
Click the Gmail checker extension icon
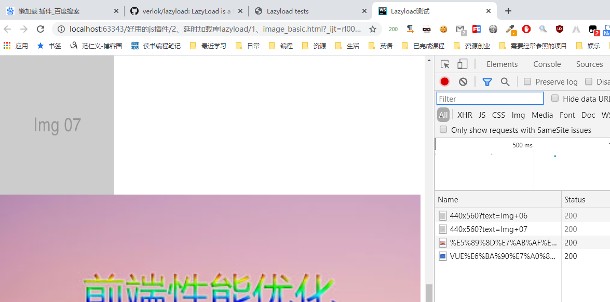coord(460,29)
